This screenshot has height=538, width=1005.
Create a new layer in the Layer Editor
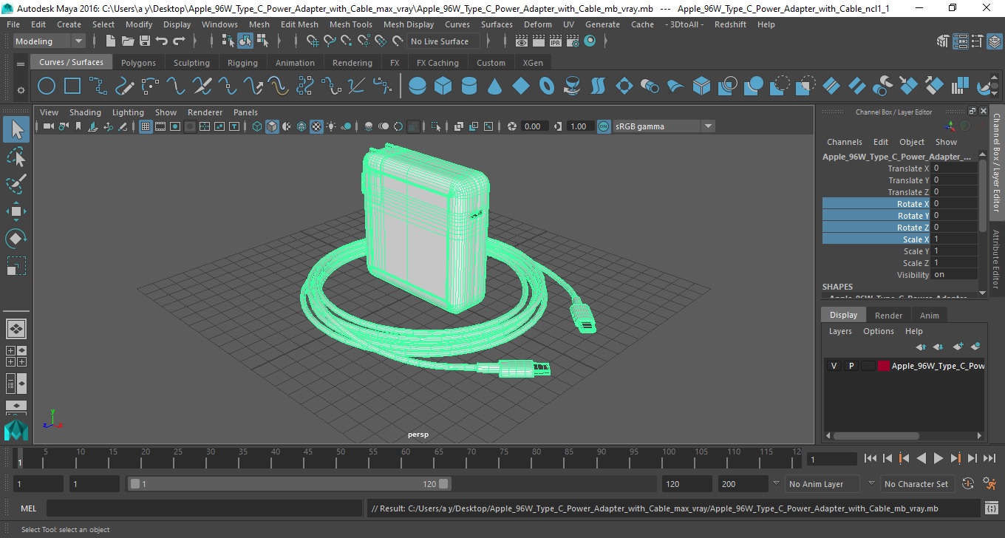point(958,347)
